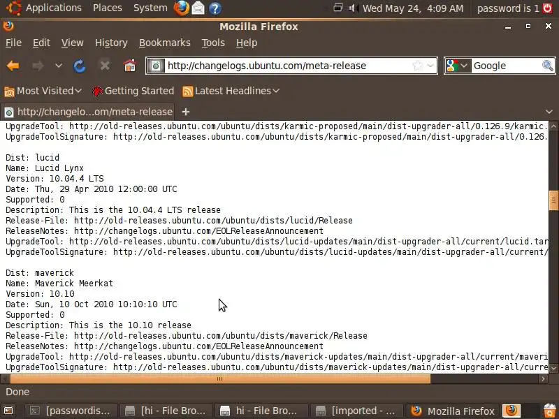Click the text 'Dist: maverick'
This screenshot has width=559, height=419.
(40, 273)
